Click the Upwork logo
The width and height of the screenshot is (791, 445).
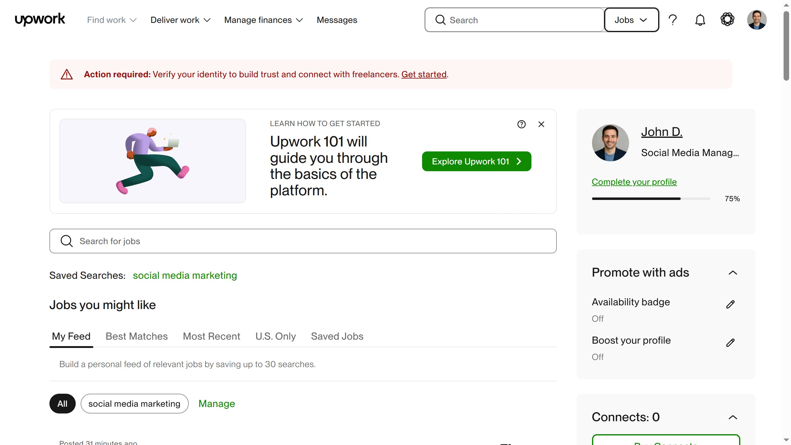coord(40,19)
